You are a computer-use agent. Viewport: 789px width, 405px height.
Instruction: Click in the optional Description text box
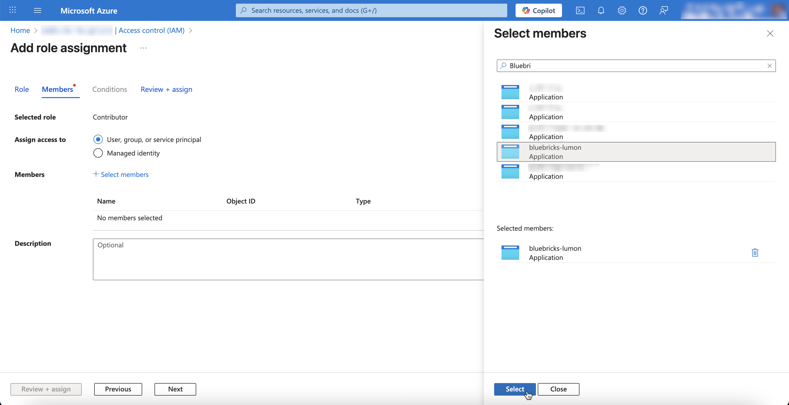pyautogui.click(x=288, y=259)
